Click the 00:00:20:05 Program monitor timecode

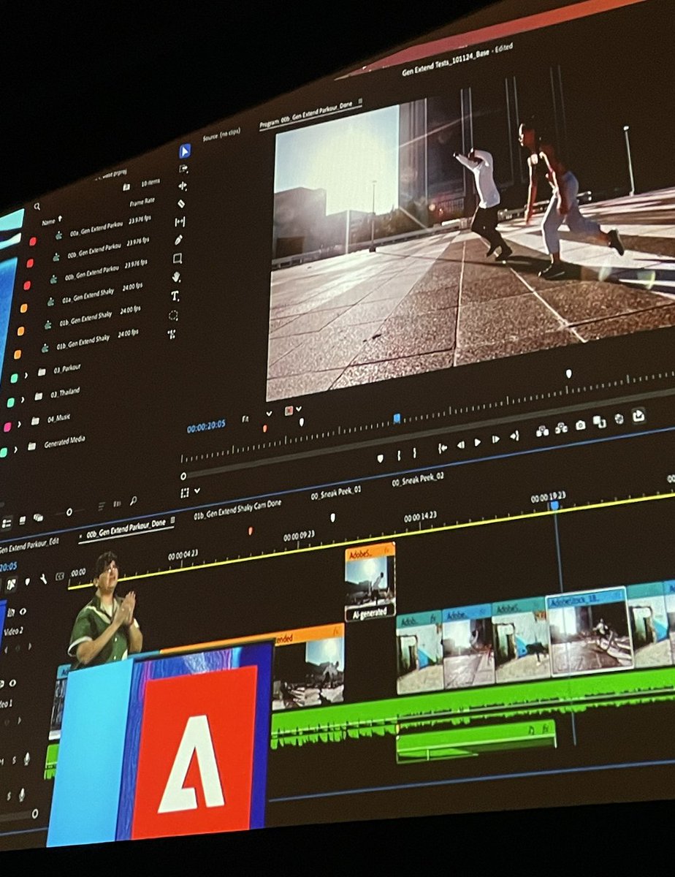[x=206, y=425]
